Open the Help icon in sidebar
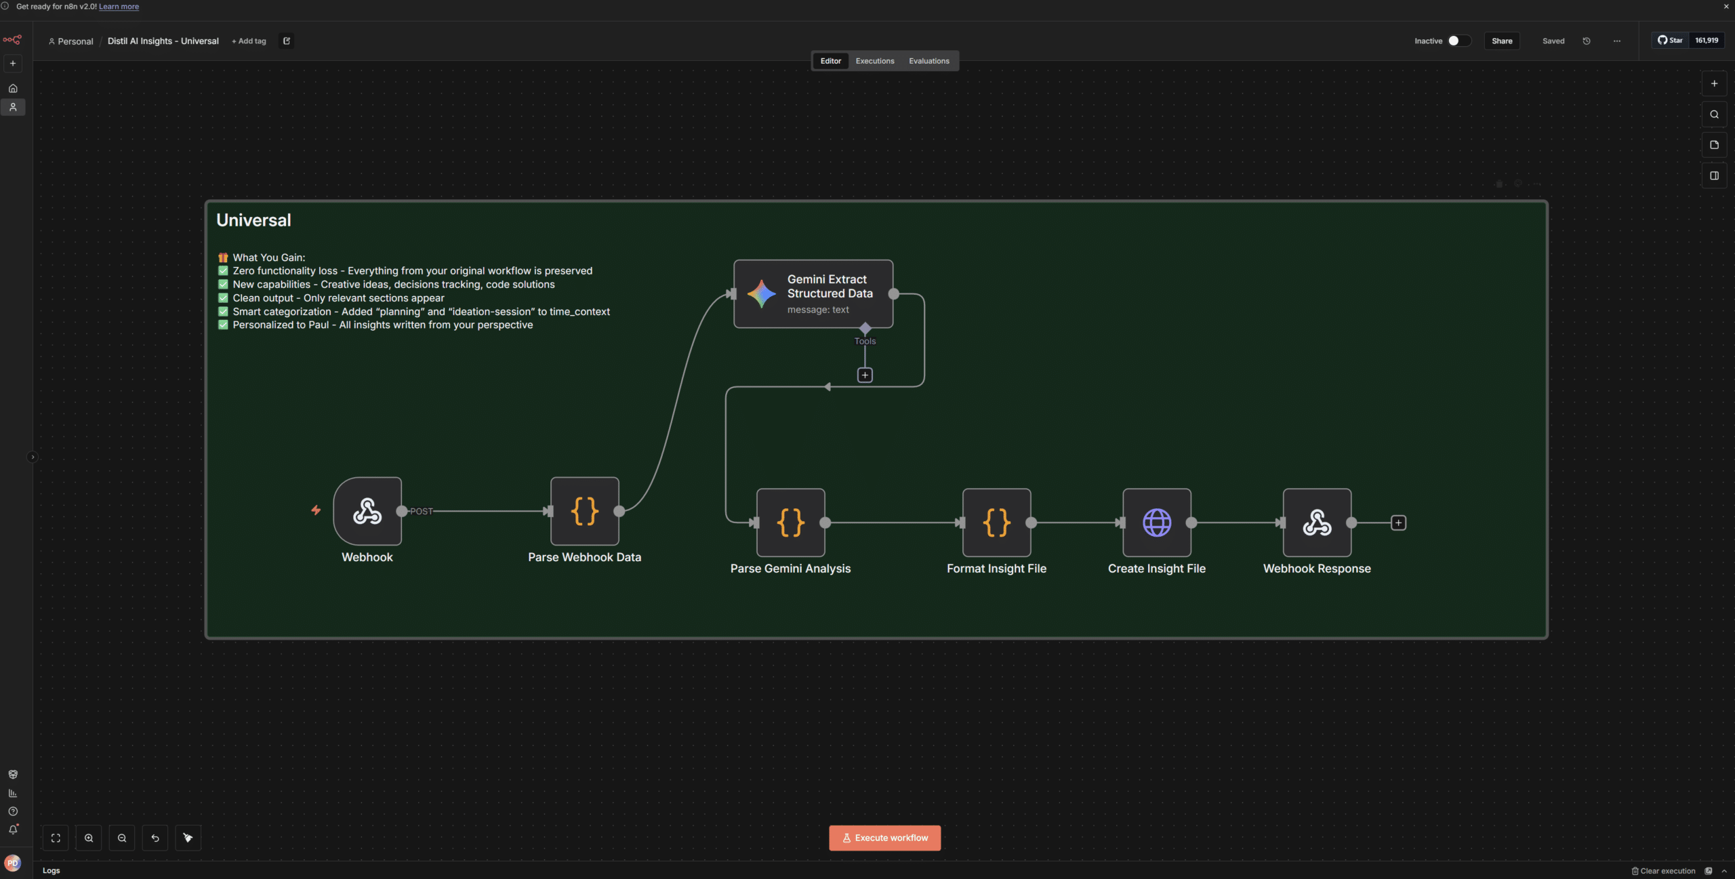Screen dimensions: 1735x879 [x=13, y=812]
